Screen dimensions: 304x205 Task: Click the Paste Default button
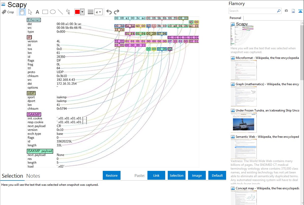tap(217, 175)
